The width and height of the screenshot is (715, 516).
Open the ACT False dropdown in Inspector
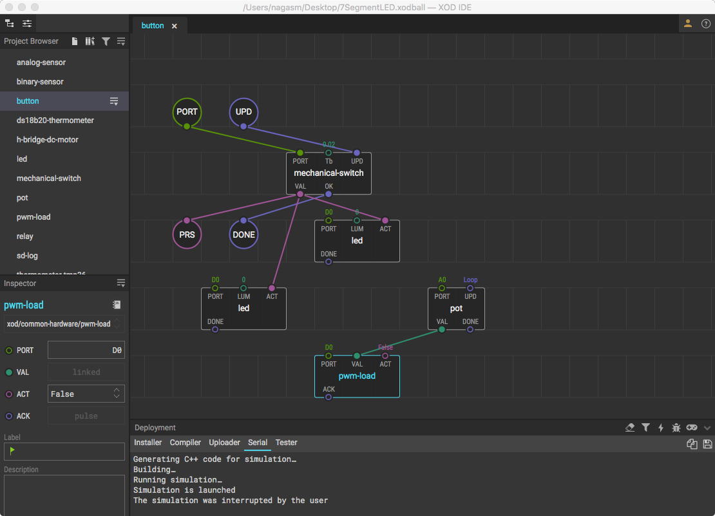[x=86, y=394]
